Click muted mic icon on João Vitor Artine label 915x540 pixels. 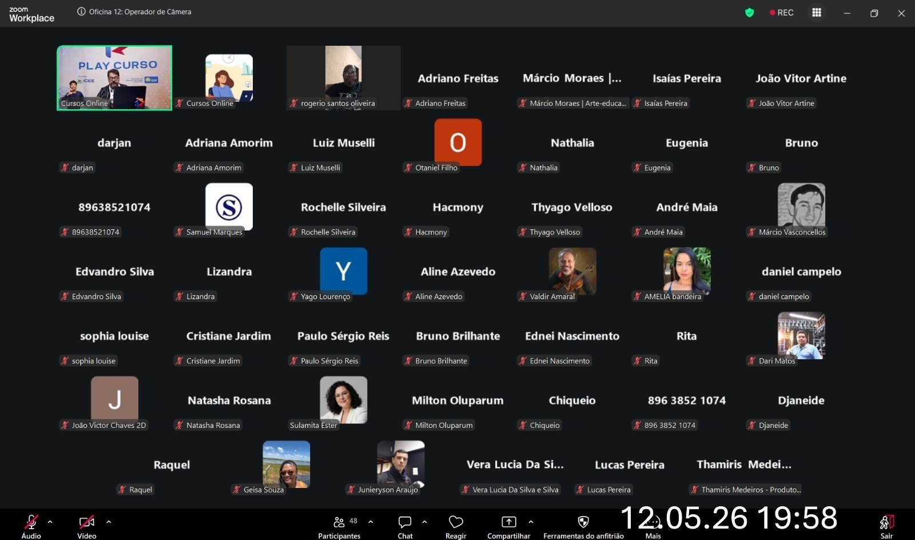751,104
